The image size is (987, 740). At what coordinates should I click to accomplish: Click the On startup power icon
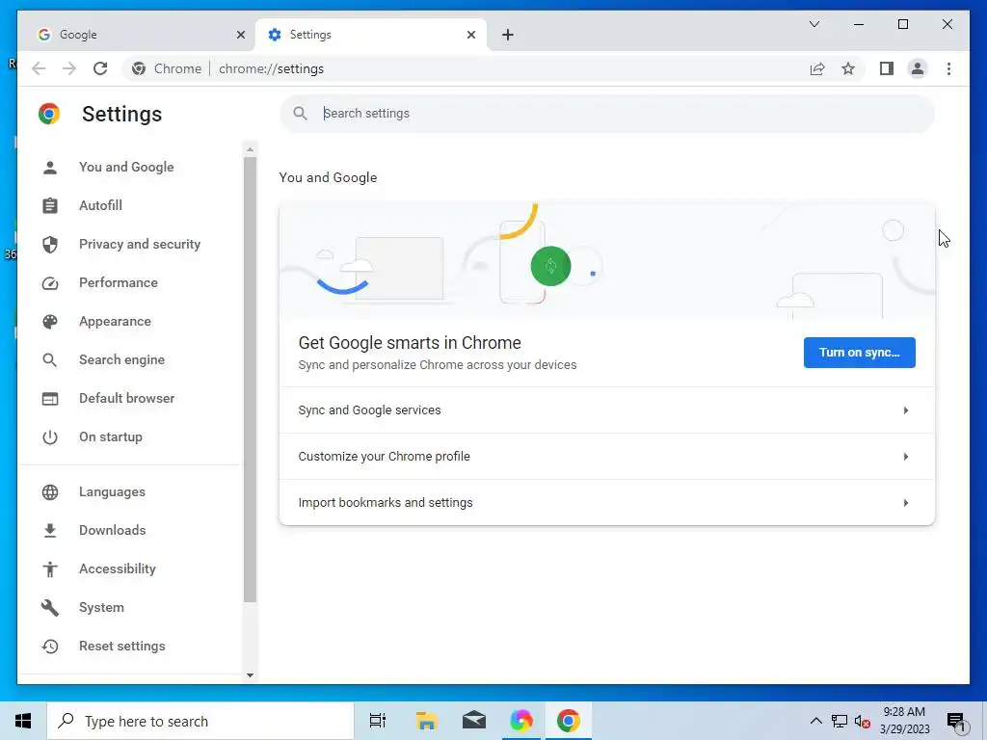click(50, 437)
